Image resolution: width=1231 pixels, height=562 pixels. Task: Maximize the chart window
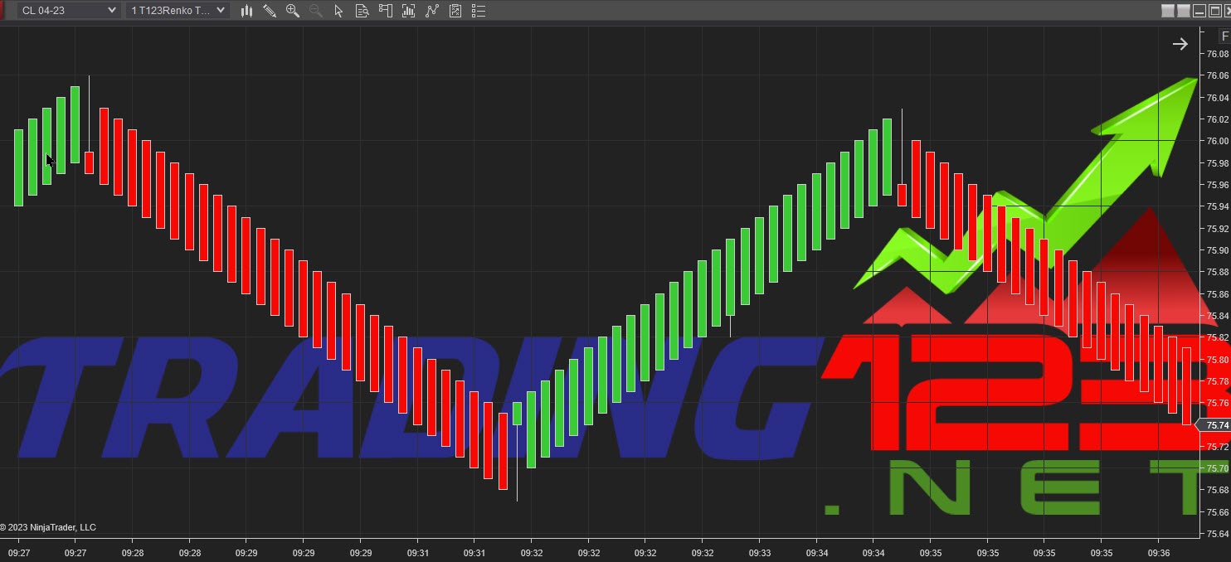1214,11
